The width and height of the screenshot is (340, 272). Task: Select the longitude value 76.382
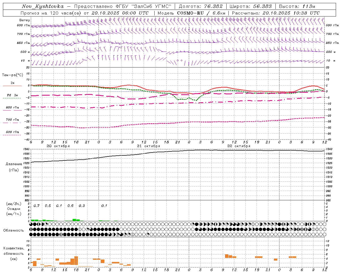pyautogui.click(x=213, y=6)
